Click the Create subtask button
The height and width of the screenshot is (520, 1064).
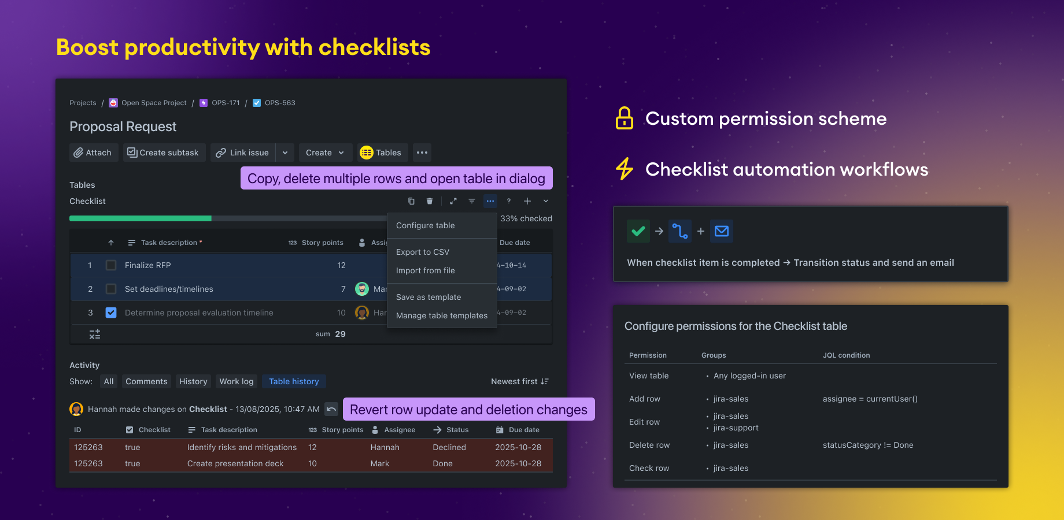[x=164, y=153]
